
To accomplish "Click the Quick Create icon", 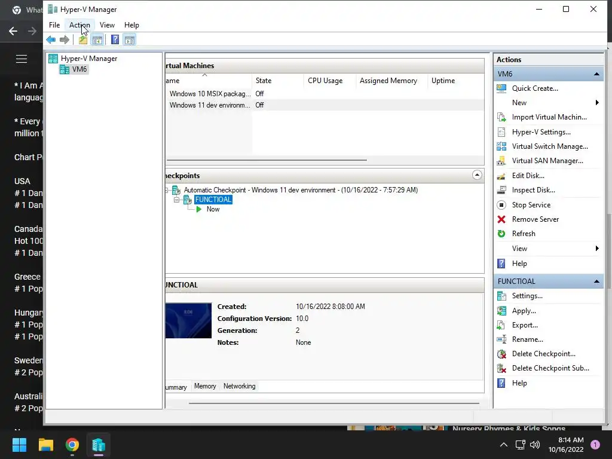I will (x=501, y=88).
